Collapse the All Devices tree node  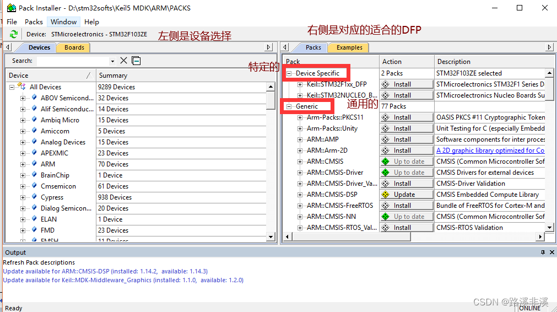[12, 87]
